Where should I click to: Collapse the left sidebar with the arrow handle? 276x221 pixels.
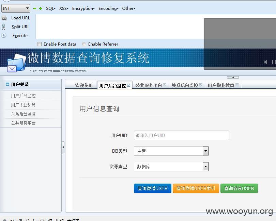point(63,147)
